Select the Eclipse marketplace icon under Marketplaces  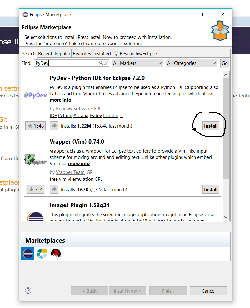(x=28, y=254)
